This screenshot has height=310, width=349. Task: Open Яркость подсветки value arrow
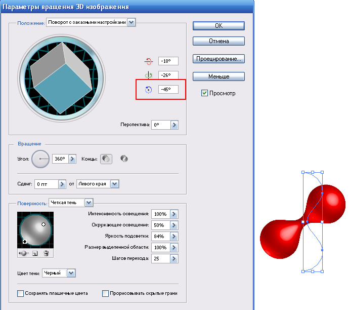[x=174, y=236]
